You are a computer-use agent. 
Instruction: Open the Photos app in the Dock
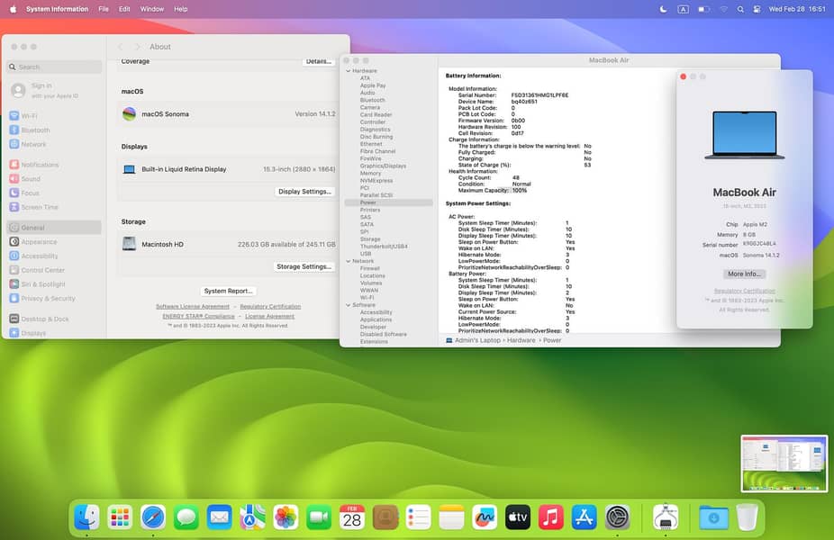pos(286,517)
